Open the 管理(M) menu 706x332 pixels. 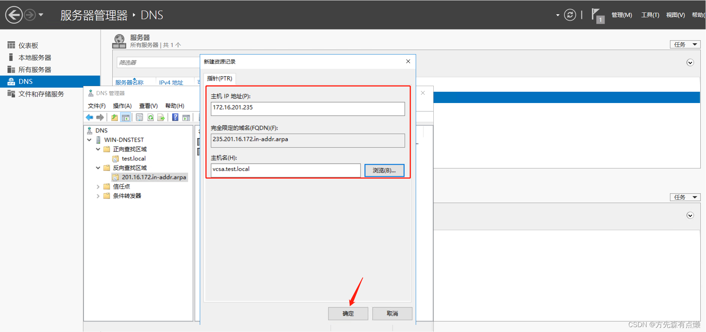coord(622,15)
